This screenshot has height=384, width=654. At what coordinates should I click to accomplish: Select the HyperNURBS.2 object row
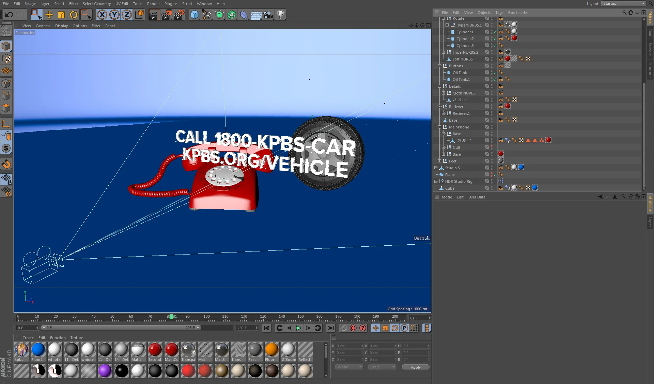point(465,52)
